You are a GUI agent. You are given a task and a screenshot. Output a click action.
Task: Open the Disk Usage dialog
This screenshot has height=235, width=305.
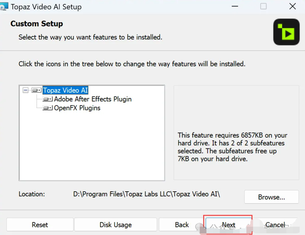click(x=116, y=225)
